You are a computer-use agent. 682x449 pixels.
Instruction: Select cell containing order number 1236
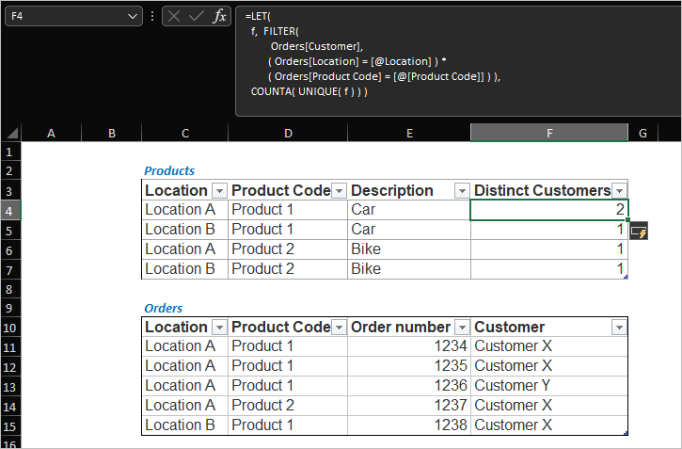tap(409, 386)
